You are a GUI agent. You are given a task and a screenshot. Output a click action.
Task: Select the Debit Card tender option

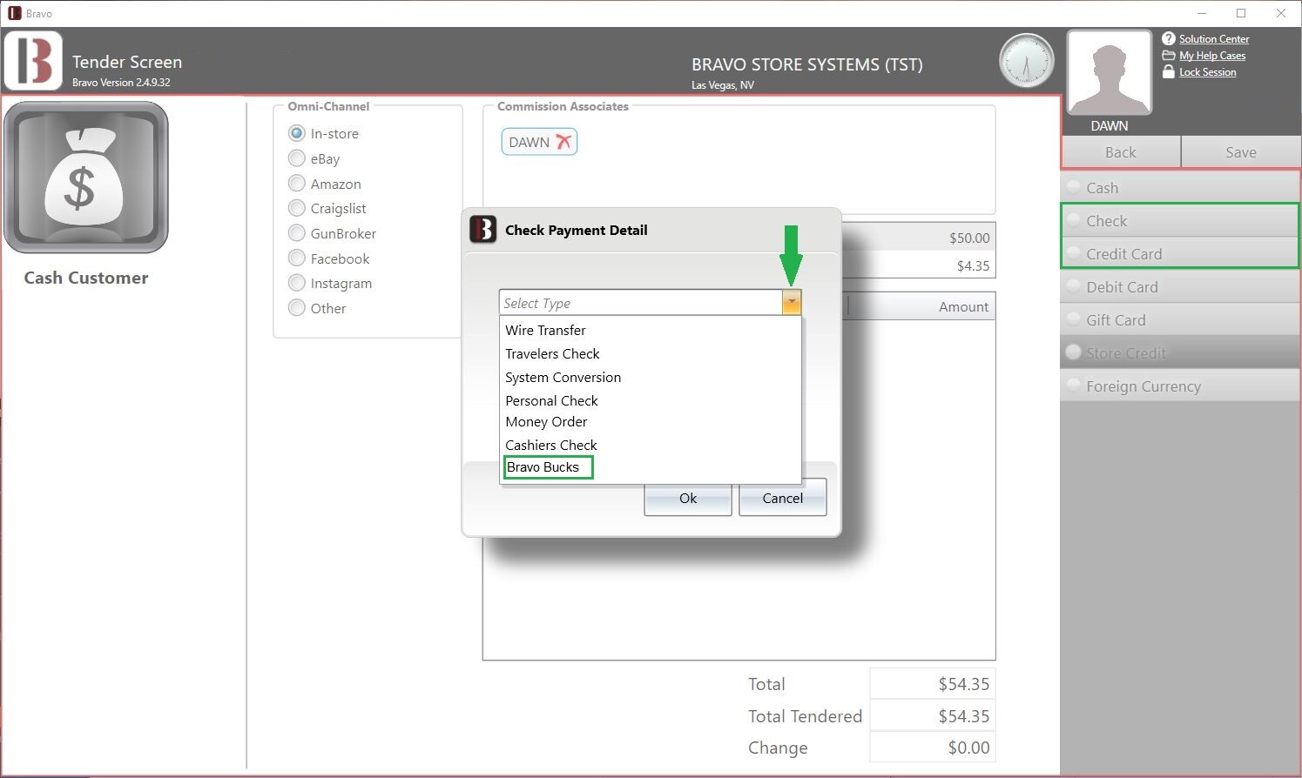1180,286
